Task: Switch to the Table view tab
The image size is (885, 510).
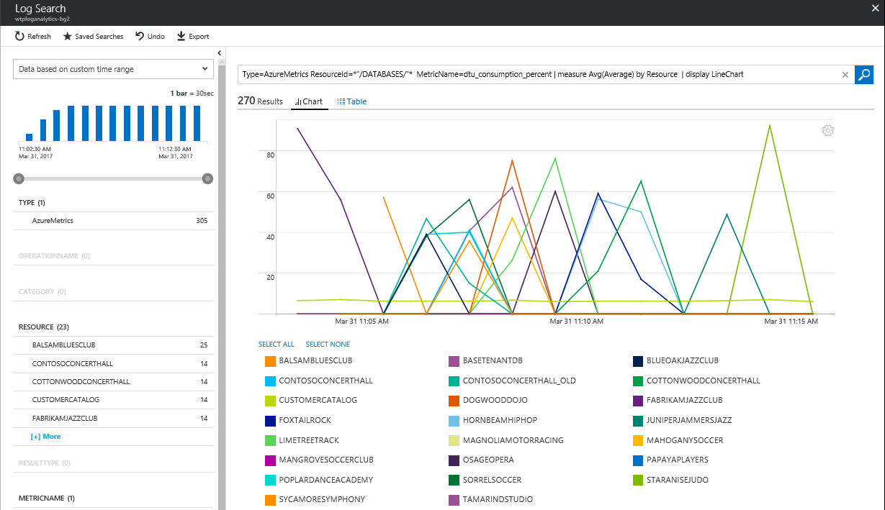Action: pos(352,101)
